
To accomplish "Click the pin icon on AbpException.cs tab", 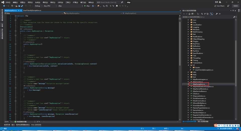I will pos(19,10).
